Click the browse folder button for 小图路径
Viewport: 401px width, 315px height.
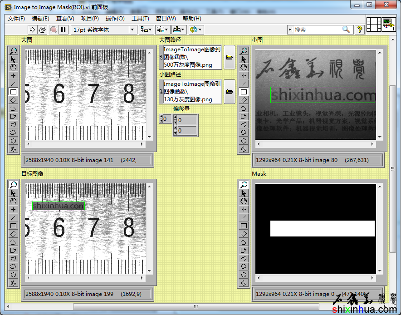[x=230, y=92]
